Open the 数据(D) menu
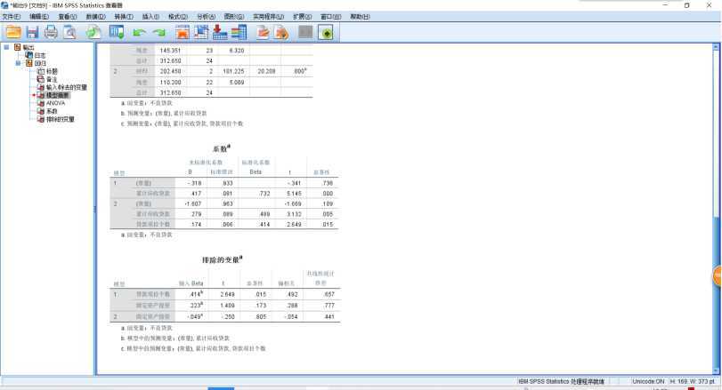 tap(96, 17)
